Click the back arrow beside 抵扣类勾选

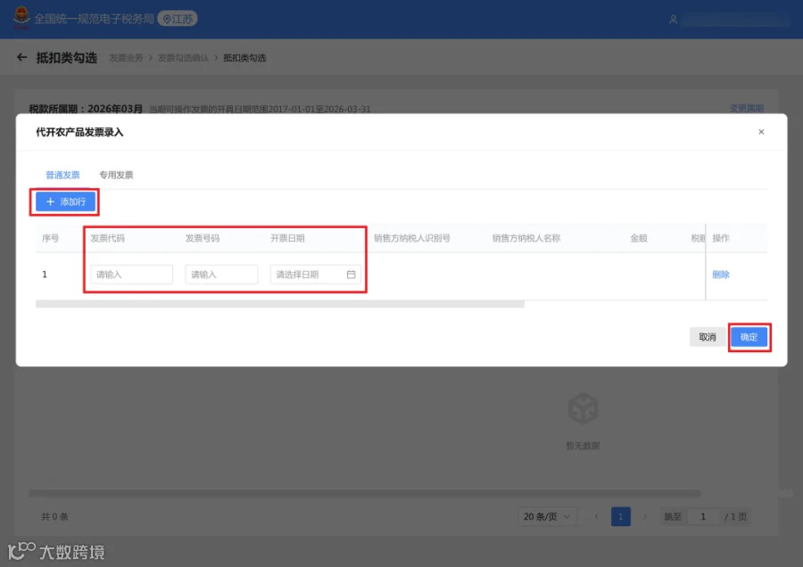pos(21,57)
